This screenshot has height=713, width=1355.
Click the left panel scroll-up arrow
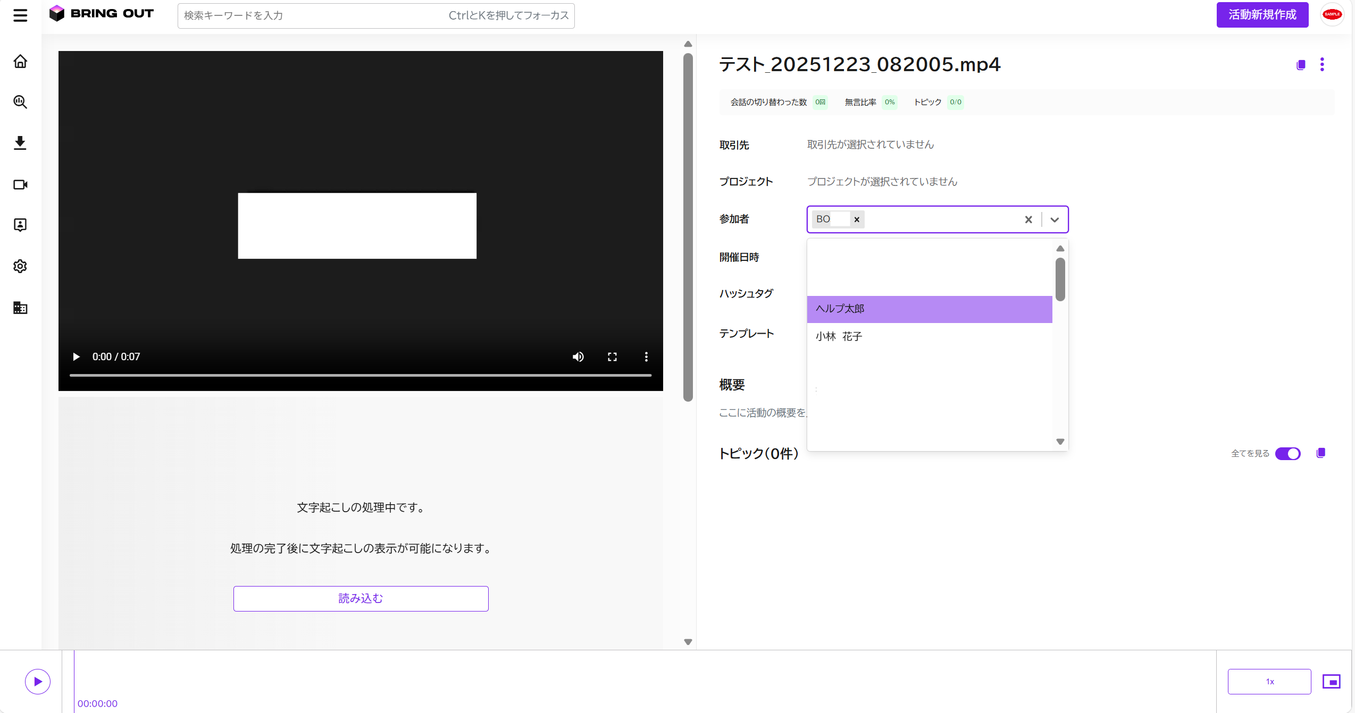coord(688,44)
